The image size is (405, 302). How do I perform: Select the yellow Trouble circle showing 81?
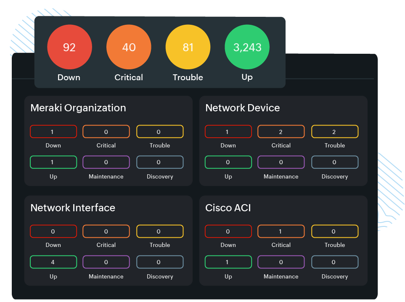point(188,47)
